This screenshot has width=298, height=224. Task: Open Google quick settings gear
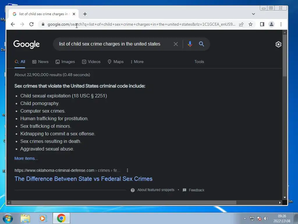(279, 44)
